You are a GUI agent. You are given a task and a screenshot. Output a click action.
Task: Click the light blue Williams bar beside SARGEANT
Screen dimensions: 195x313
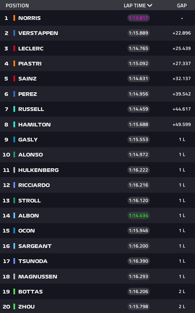click(x=14, y=246)
